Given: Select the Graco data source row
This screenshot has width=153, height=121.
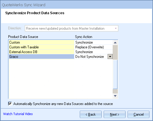Looking at the screenshot, I should (x=42, y=57).
